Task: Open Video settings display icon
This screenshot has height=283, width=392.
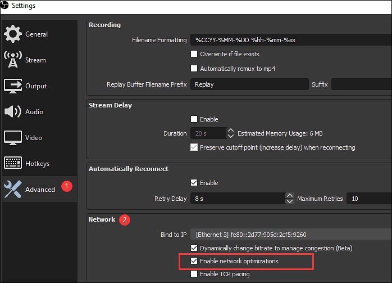Action: point(13,138)
